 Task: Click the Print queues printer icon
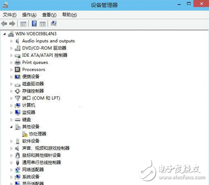[x=18, y=62]
